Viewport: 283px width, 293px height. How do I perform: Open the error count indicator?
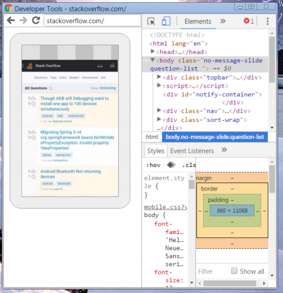(x=249, y=21)
